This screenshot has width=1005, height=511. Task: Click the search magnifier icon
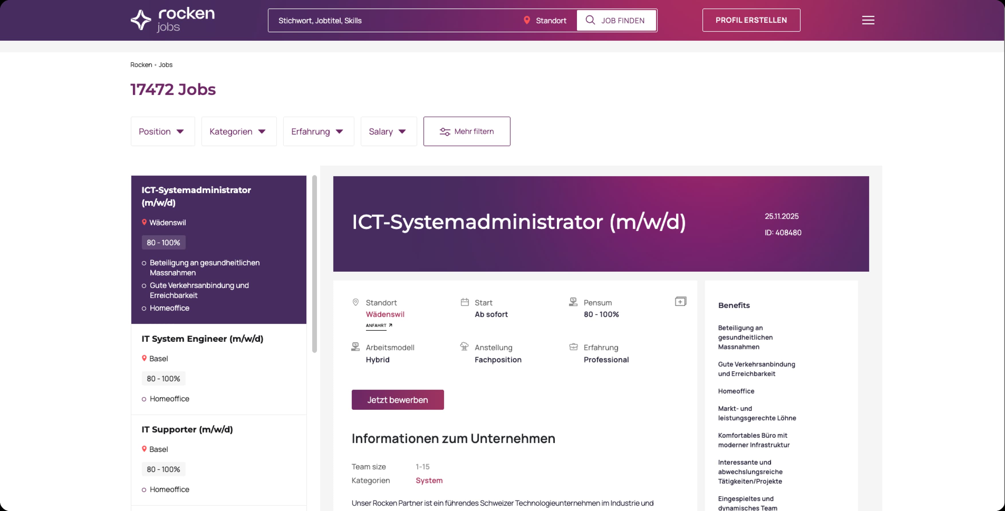click(x=590, y=20)
